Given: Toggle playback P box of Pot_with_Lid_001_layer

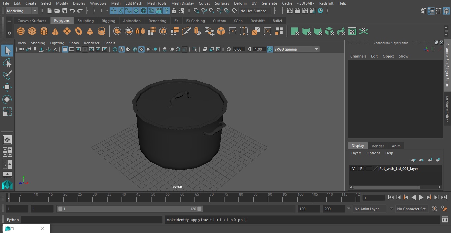Looking at the screenshot, I should pos(361,169).
